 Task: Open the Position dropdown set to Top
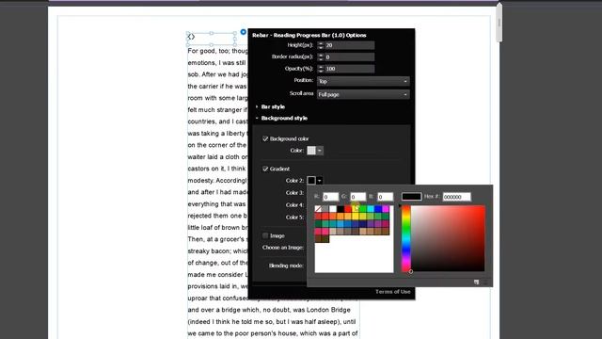point(363,81)
